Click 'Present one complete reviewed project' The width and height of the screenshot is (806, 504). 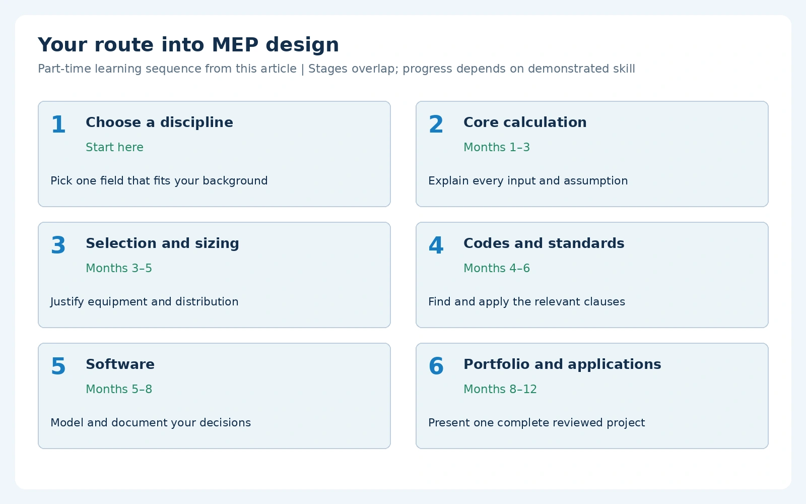pyautogui.click(x=536, y=422)
